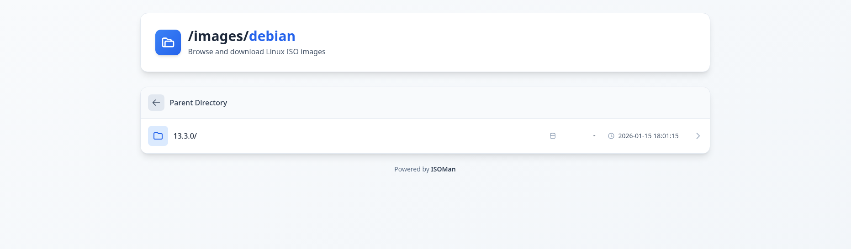
Task: Click the 2026-01-15 18:01:15 timestamp
Action: pos(648,136)
